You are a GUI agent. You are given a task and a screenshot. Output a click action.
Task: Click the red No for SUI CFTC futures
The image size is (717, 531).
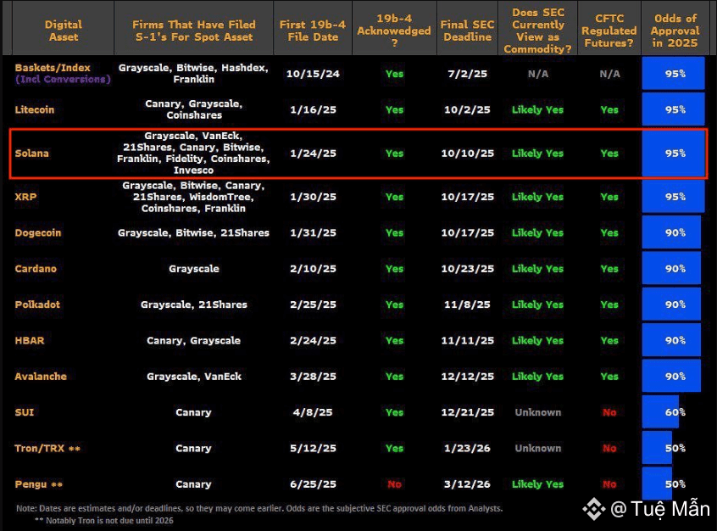coord(609,412)
